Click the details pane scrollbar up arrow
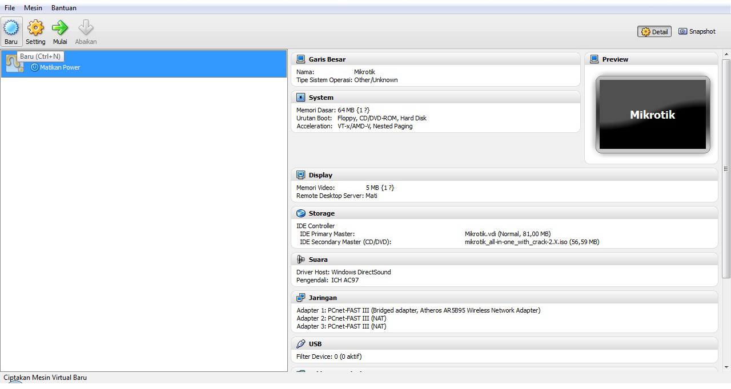Screen dimensions: 731x389 [726, 55]
